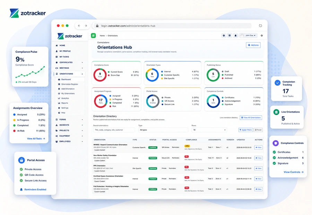Click the padlock icon in address bar
The image size is (312, 215).
[97, 26]
